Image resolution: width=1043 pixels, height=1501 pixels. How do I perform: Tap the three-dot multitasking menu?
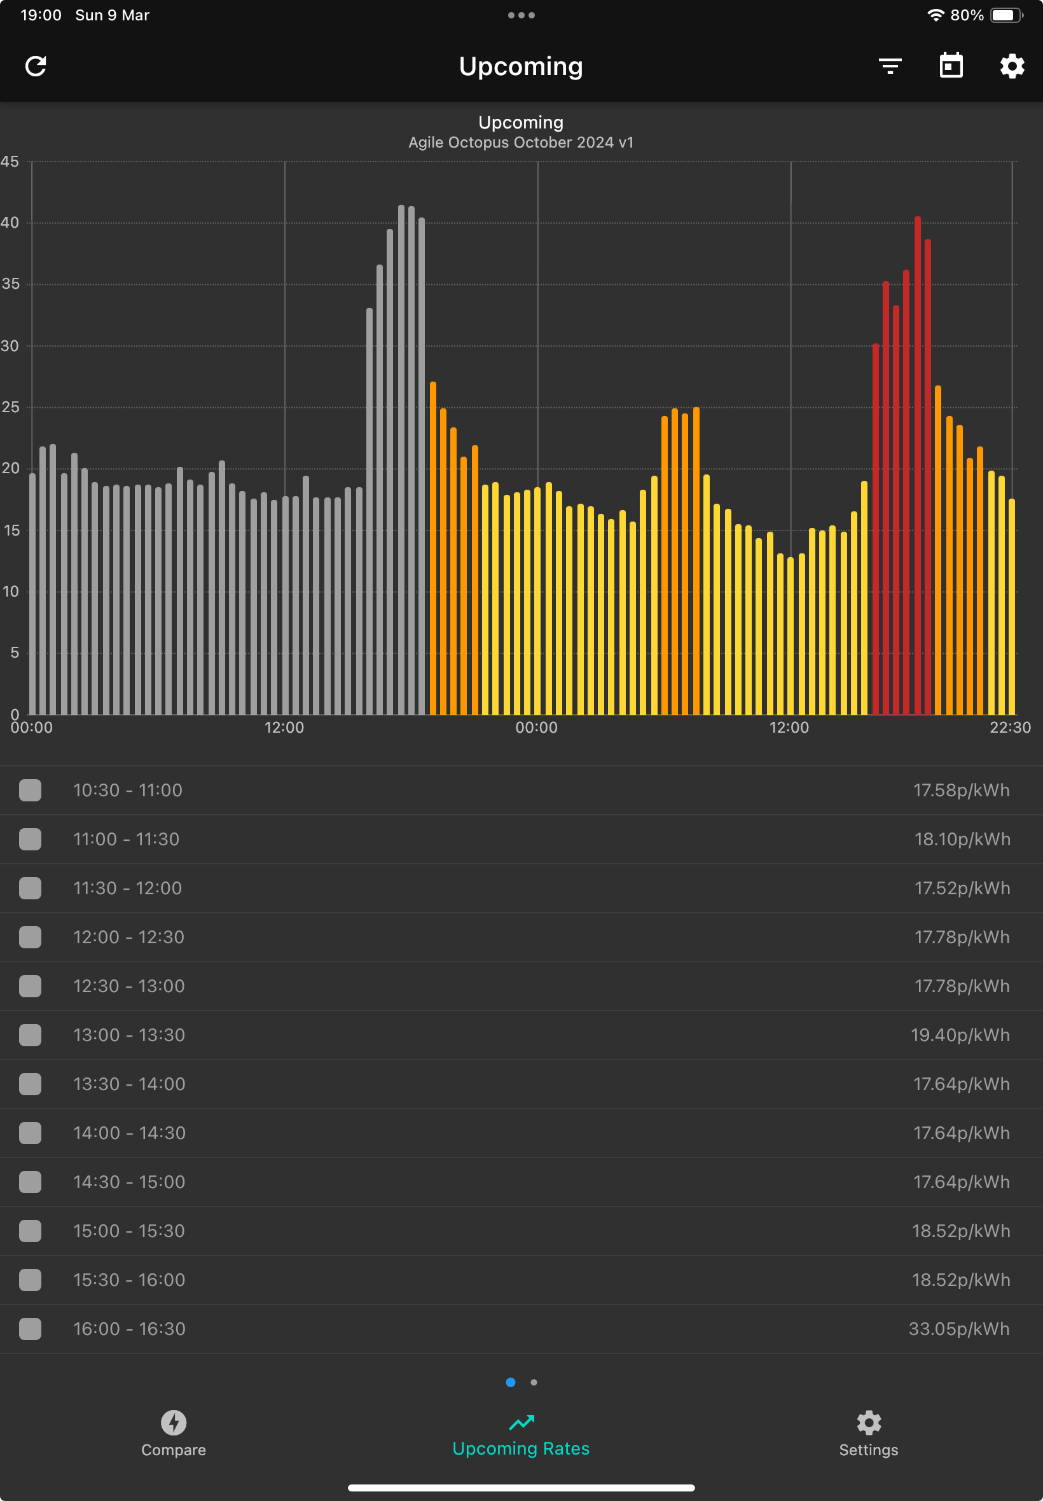pyautogui.click(x=521, y=15)
